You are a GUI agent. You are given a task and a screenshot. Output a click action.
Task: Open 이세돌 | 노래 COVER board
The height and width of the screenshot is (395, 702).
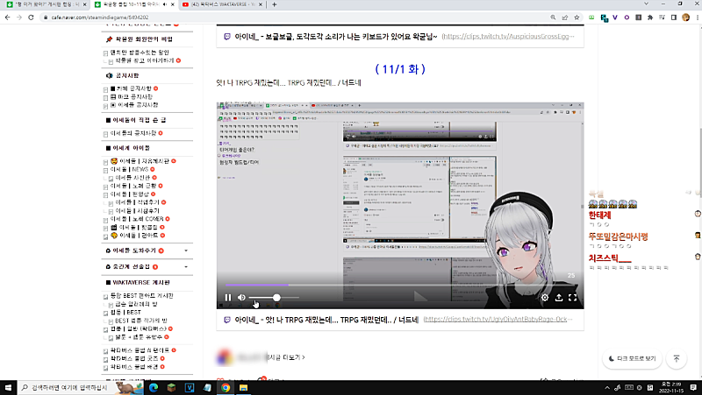point(137,219)
